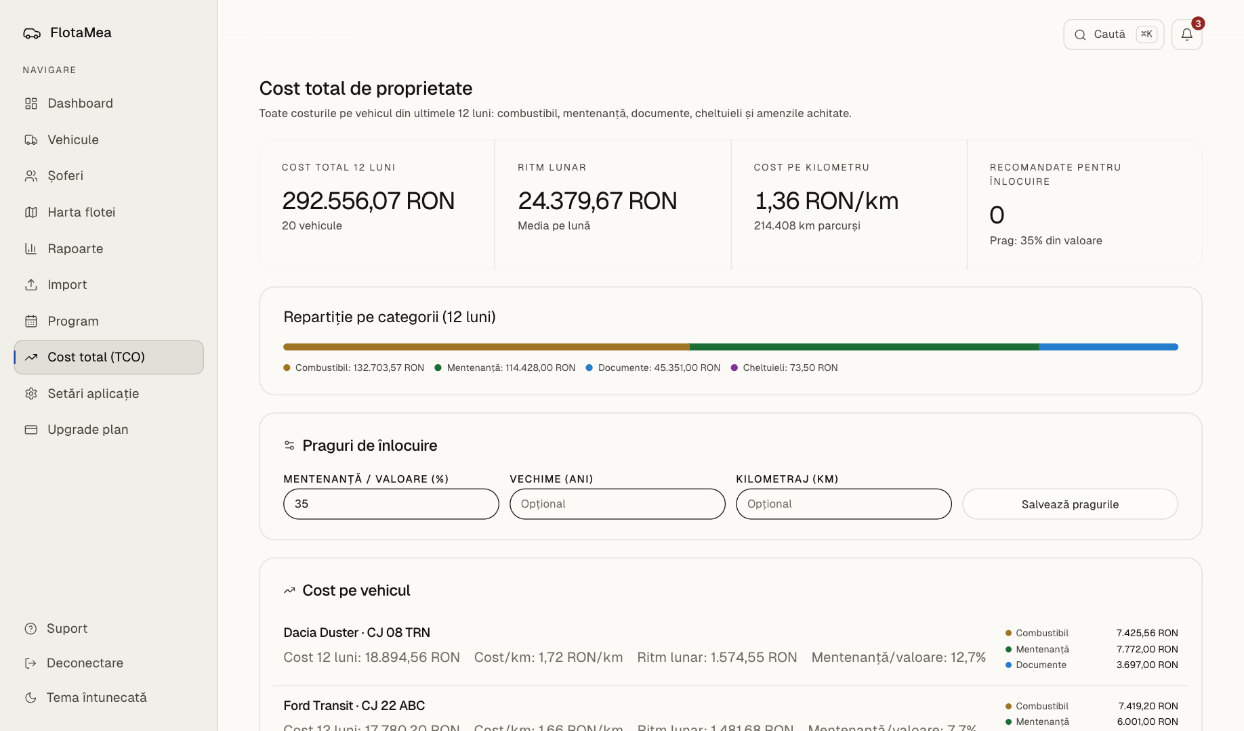Click the Upgrade plan link

pos(108,430)
